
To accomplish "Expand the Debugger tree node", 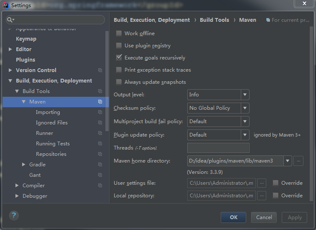I will tap(17, 196).
